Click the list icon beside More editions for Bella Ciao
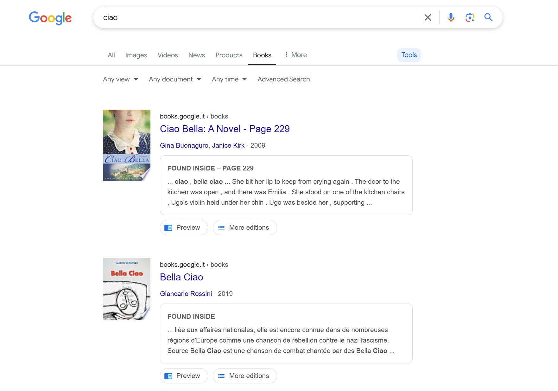This screenshot has height=391, width=558. tap(221, 376)
